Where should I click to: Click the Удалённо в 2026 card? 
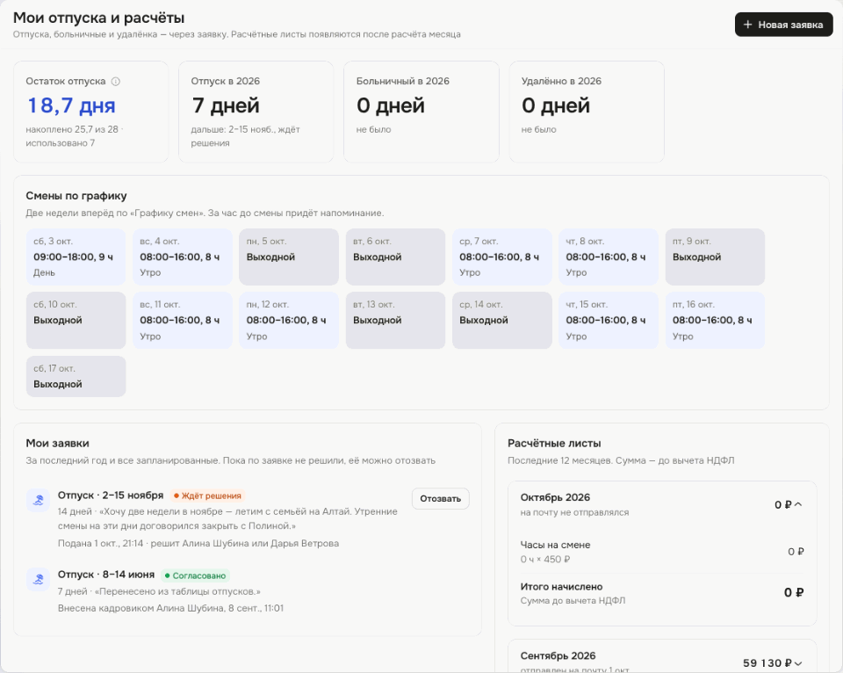click(587, 112)
